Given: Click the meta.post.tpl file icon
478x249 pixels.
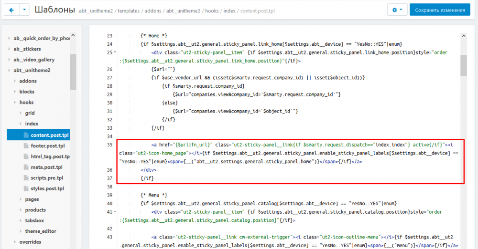Looking at the screenshot, I should point(27,167).
